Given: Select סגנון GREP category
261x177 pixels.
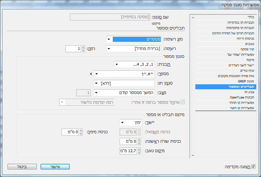Looking at the screenshot, I should pyautogui.click(x=226, y=81).
